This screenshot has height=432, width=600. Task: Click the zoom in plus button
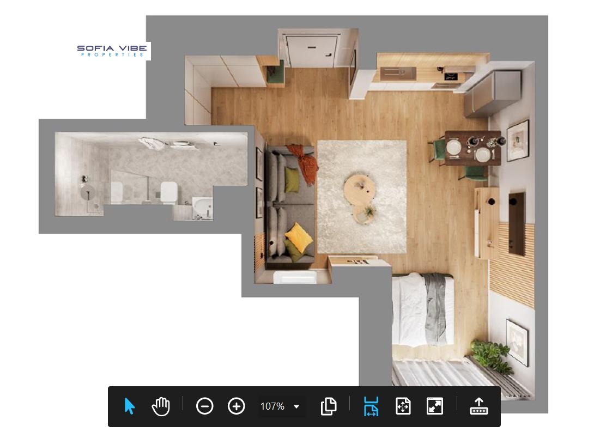pyautogui.click(x=236, y=406)
